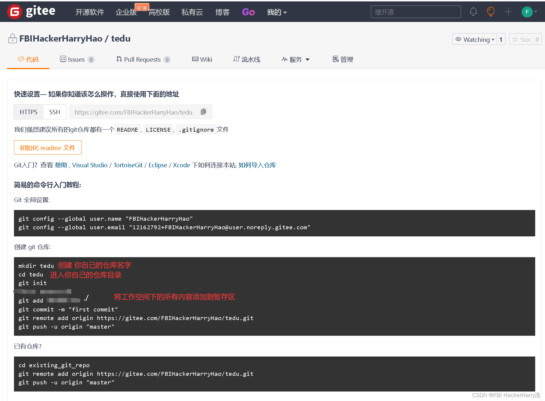Click the 'cd existing_git_repo' command line
Screen dimensions: 545x401
pyautogui.click(x=54, y=365)
